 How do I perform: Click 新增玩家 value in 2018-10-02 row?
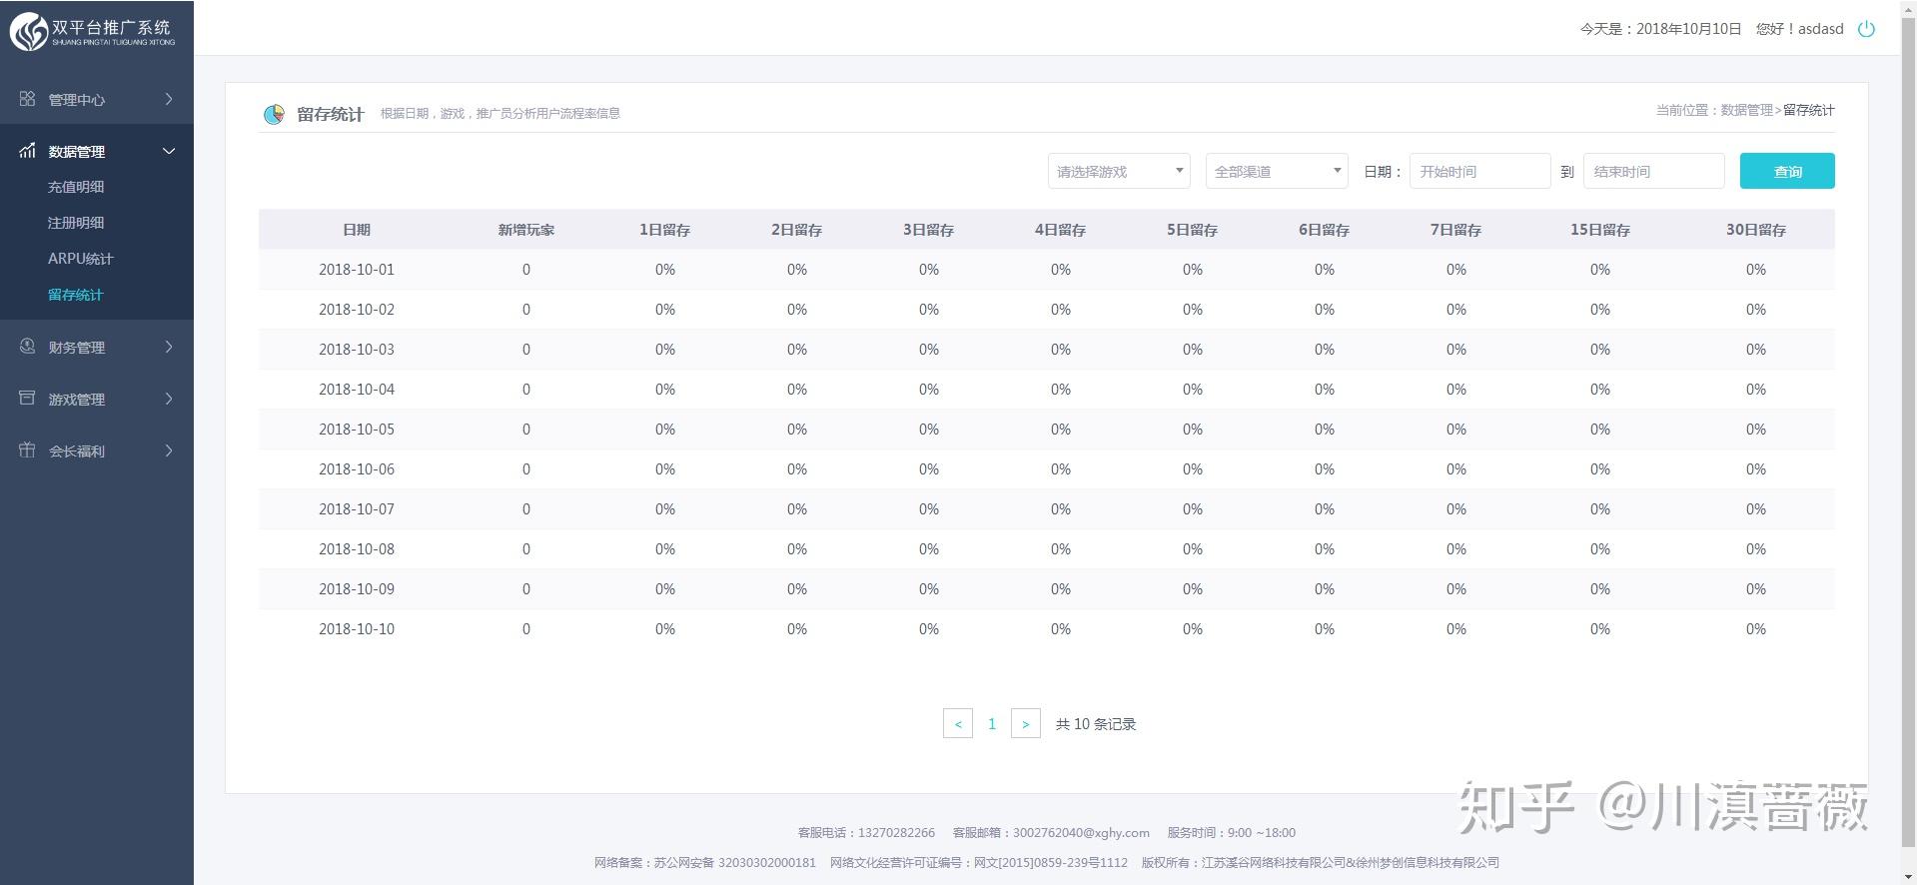coord(526,310)
